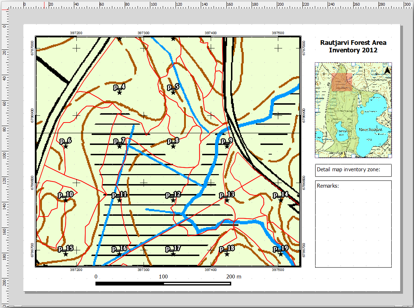The height and width of the screenshot is (308, 414).
Task: Click the star marker for plot p_10
Action: (x=66, y=200)
